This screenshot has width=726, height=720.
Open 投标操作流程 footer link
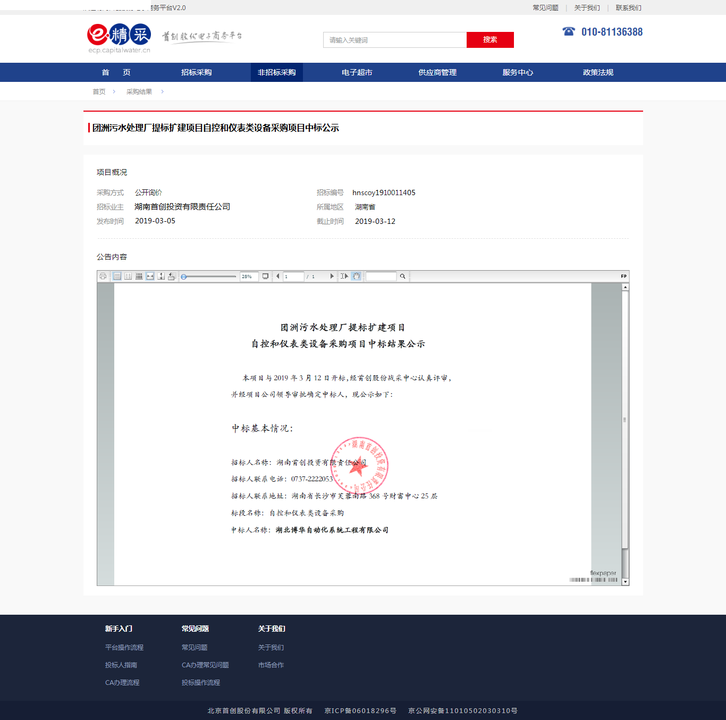point(201,683)
